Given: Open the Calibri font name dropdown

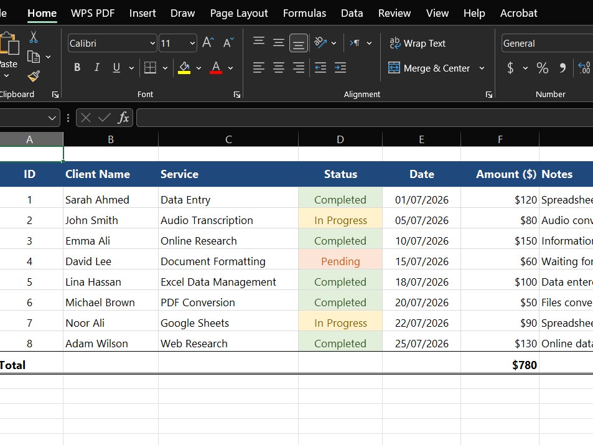Looking at the screenshot, I should pos(152,43).
